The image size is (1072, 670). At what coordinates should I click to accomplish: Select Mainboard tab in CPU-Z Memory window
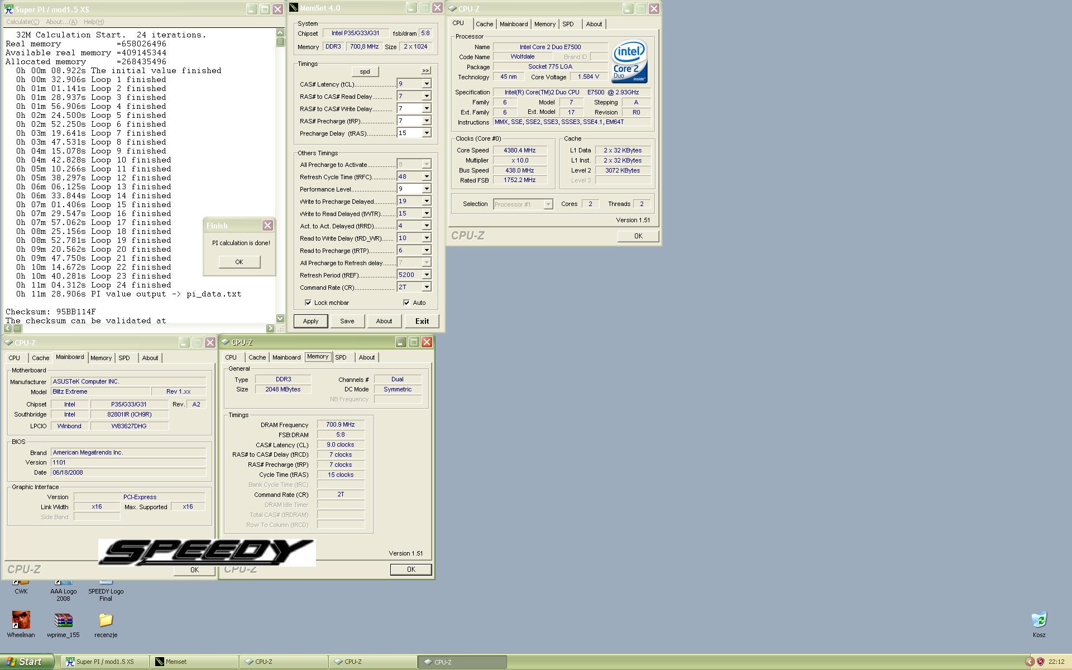pyautogui.click(x=286, y=357)
